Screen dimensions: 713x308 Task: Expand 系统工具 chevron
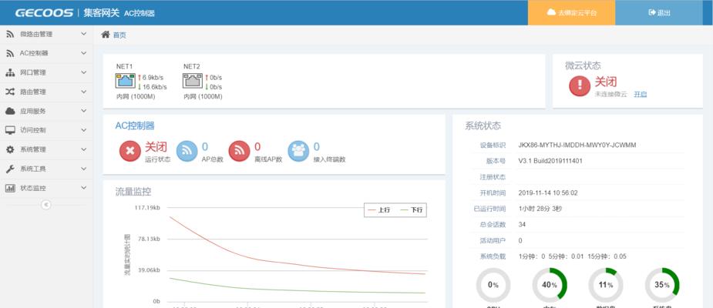(x=84, y=169)
